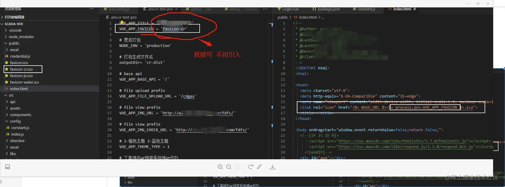
Task: Click the respond.min.js script URL
Action: pyautogui.click(x=405, y=147)
